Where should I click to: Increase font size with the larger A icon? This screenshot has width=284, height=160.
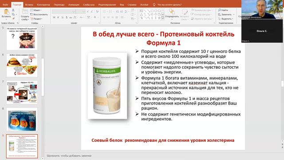click(88, 12)
